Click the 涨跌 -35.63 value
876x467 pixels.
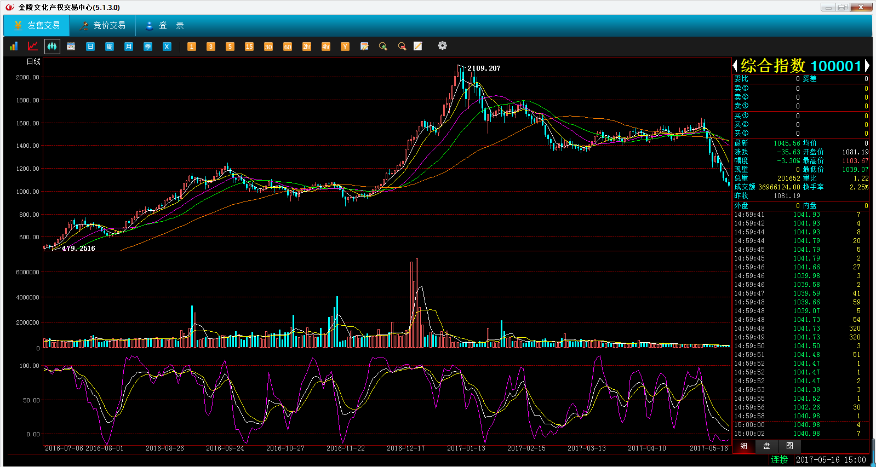788,152
